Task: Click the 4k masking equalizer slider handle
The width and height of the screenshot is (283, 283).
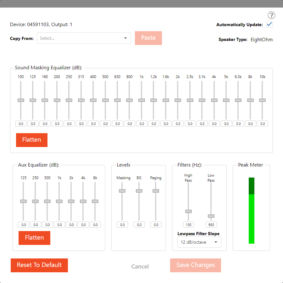Action: [214, 100]
